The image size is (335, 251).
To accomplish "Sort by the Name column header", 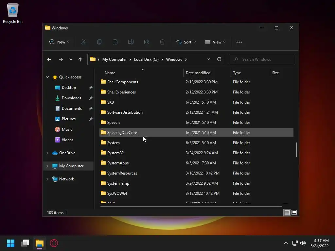I will pos(141,73).
